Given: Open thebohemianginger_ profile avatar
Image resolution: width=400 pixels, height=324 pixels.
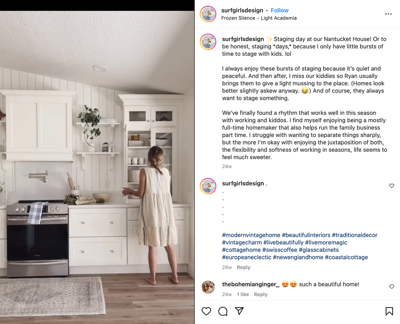Looking at the screenshot, I should tap(208, 287).
